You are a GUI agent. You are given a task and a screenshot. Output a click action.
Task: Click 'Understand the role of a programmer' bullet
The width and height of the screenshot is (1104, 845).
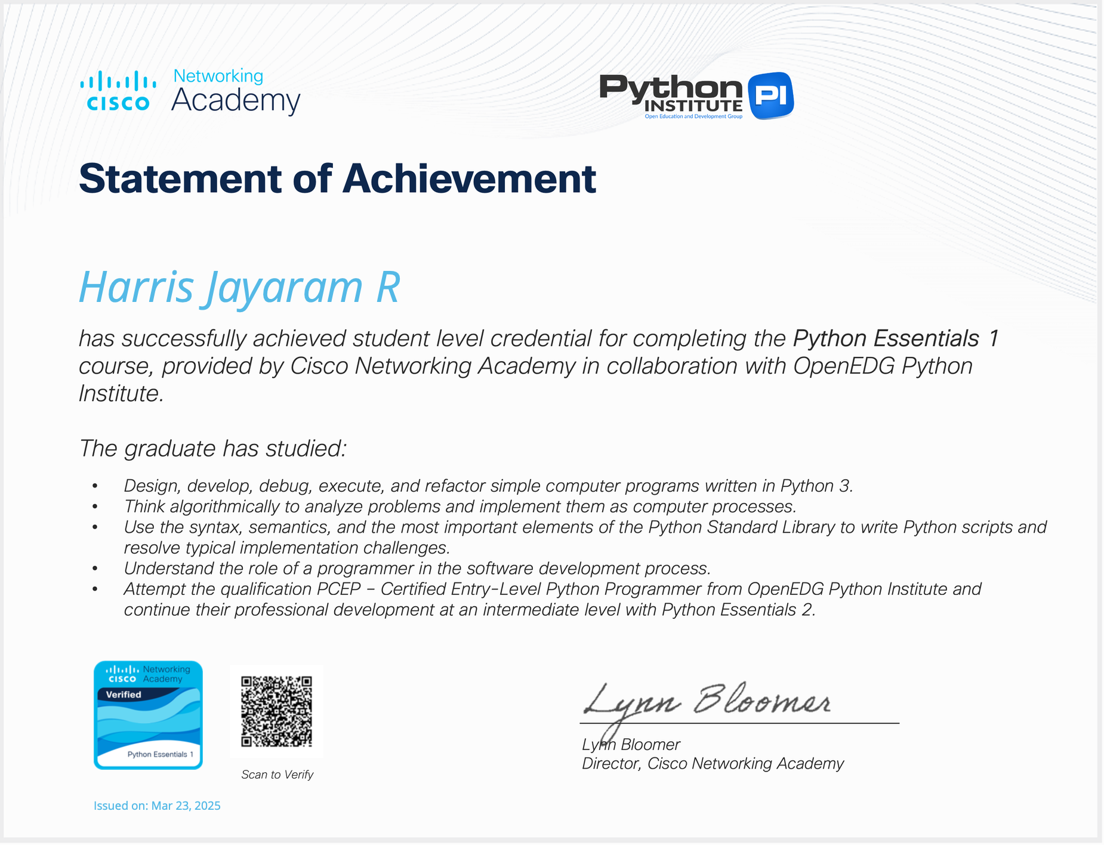click(417, 569)
